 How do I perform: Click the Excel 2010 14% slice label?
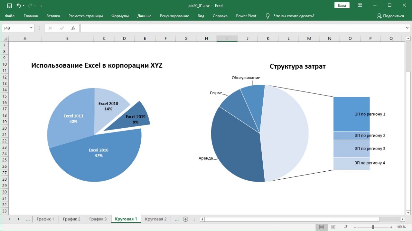(x=108, y=106)
